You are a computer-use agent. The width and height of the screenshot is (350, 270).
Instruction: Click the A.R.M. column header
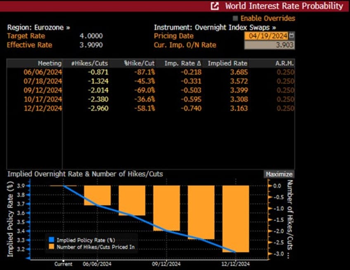click(284, 63)
